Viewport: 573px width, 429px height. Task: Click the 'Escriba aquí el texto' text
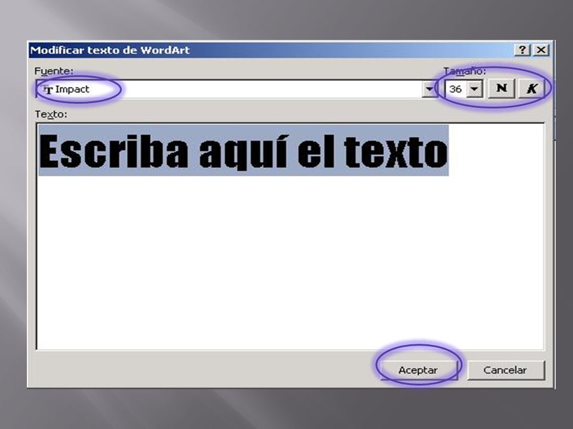click(x=244, y=152)
